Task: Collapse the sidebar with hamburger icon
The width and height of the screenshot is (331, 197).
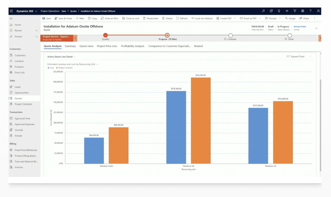Action: point(11,19)
